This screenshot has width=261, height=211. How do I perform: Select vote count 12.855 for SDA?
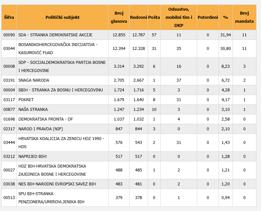tap(119, 35)
